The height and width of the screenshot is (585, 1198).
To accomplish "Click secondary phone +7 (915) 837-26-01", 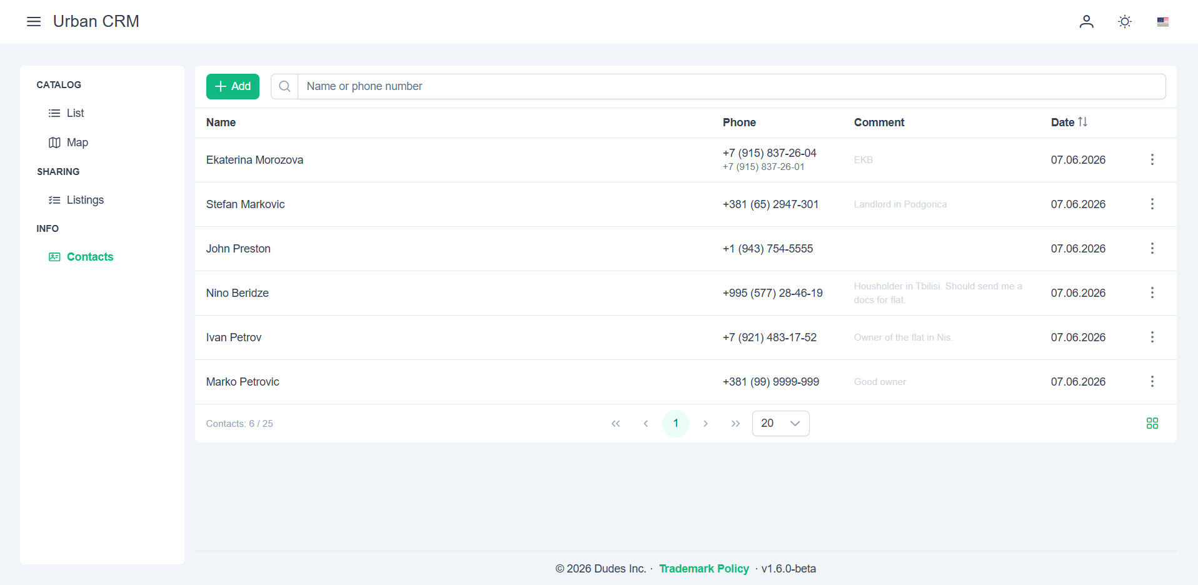I will click(x=763, y=167).
